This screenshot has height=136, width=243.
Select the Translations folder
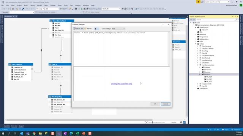204,88
